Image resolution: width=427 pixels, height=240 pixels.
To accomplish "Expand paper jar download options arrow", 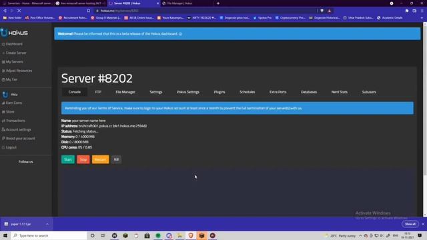I will [x=47, y=224].
